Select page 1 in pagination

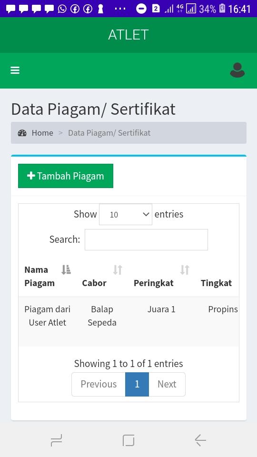137,384
